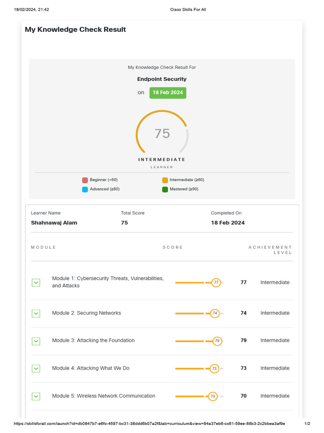Click the red Beginner legend swatch
This screenshot has height=433, width=324.
coord(85,180)
